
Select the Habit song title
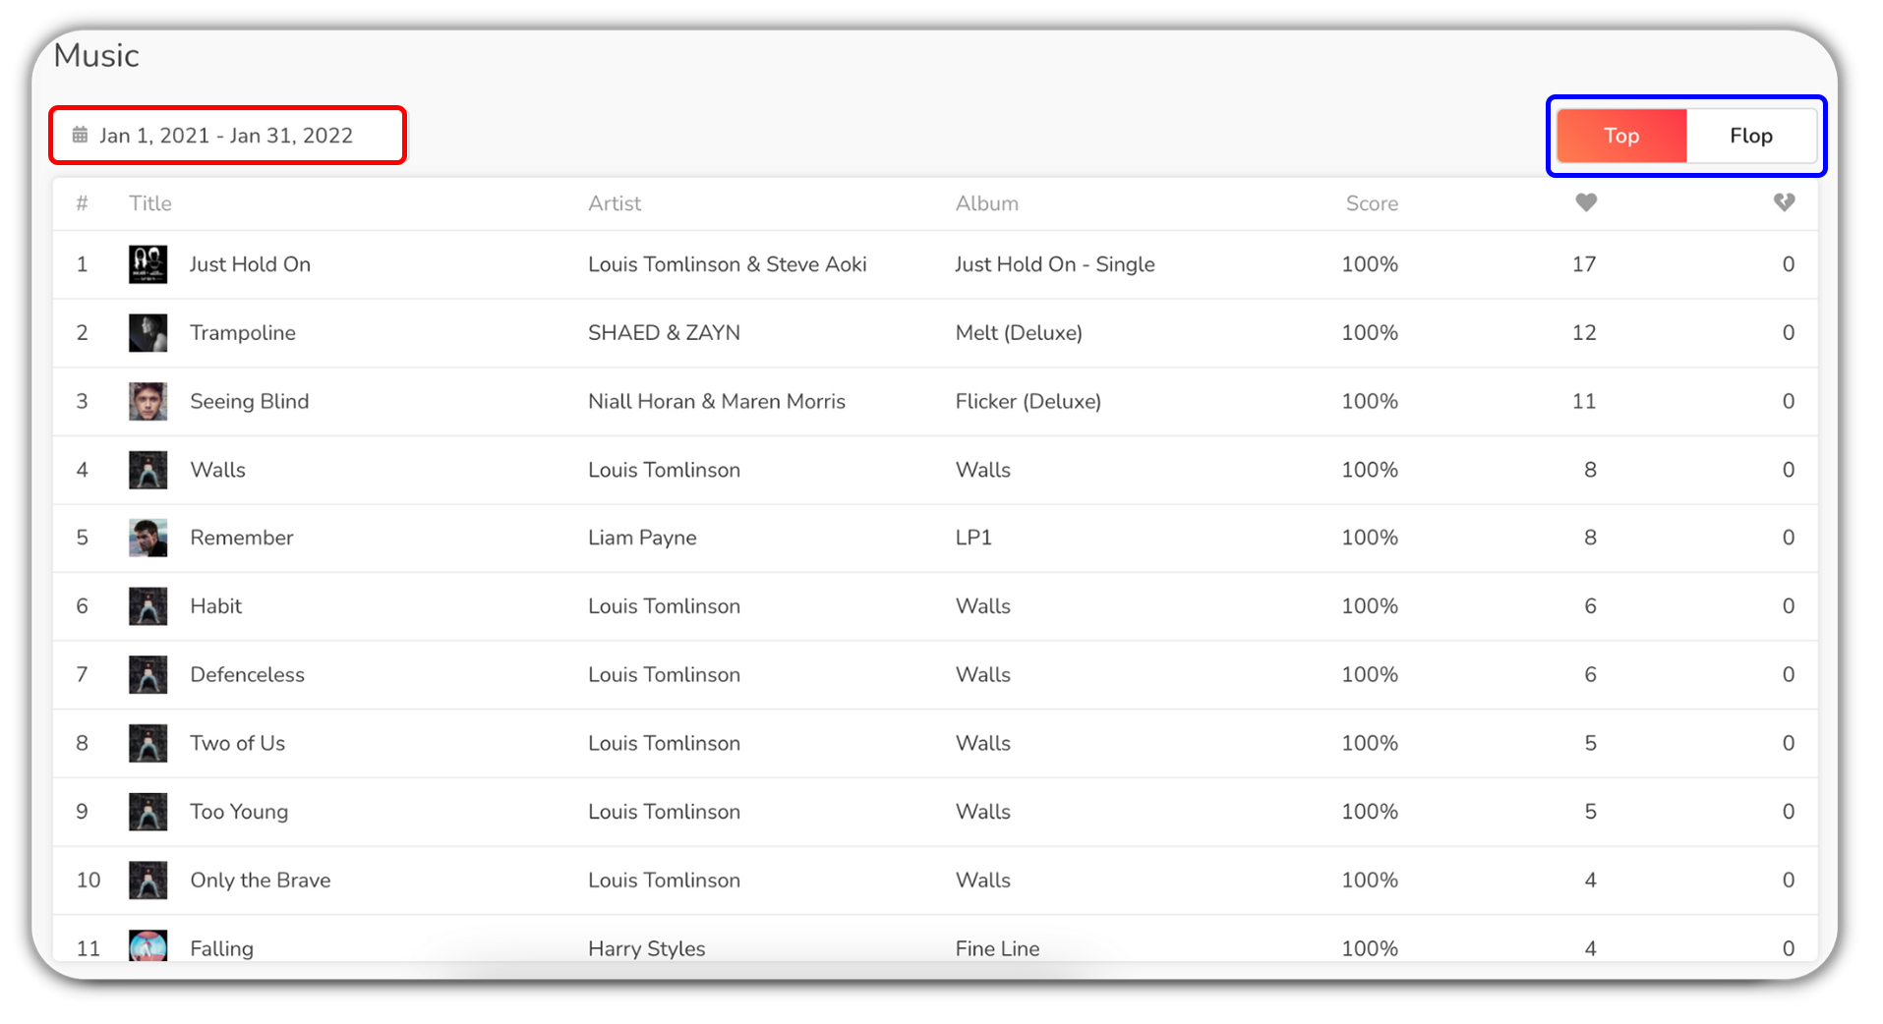215,606
